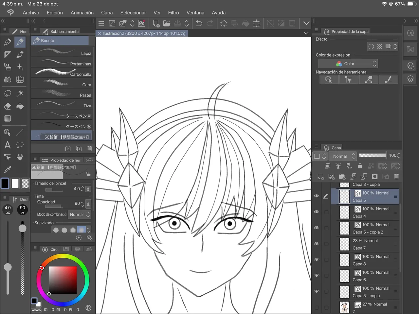Click the Undo arrow in command bar
Screen dimensions: 419x314
click(x=199, y=23)
